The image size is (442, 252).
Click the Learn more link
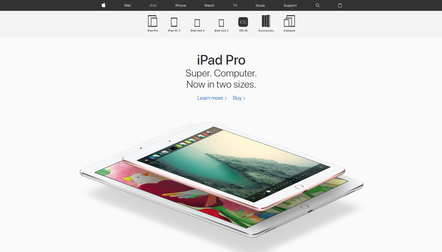click(212, 98)
